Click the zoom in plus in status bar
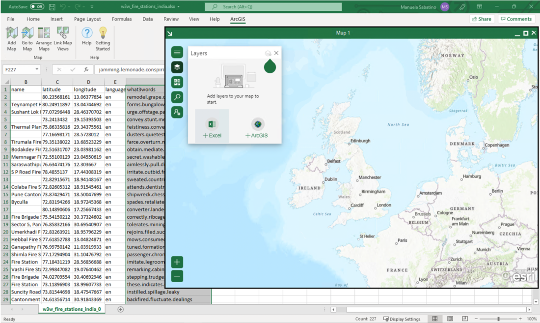This screenshot has height=323, width=540. point(520,319)
